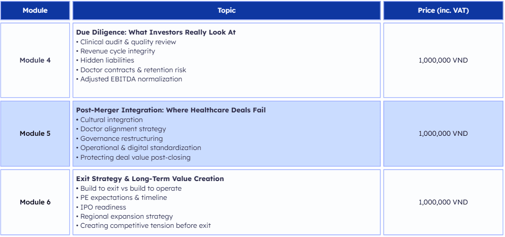Click the IPO readiness bullet point
Screen dimensions: 505x237
point(103,207)
